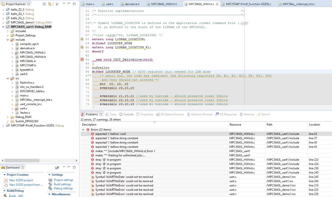The image size is (332, 197).
Task: Select Switch_DPM2LSM folder
Action: [x=27, y=121]
